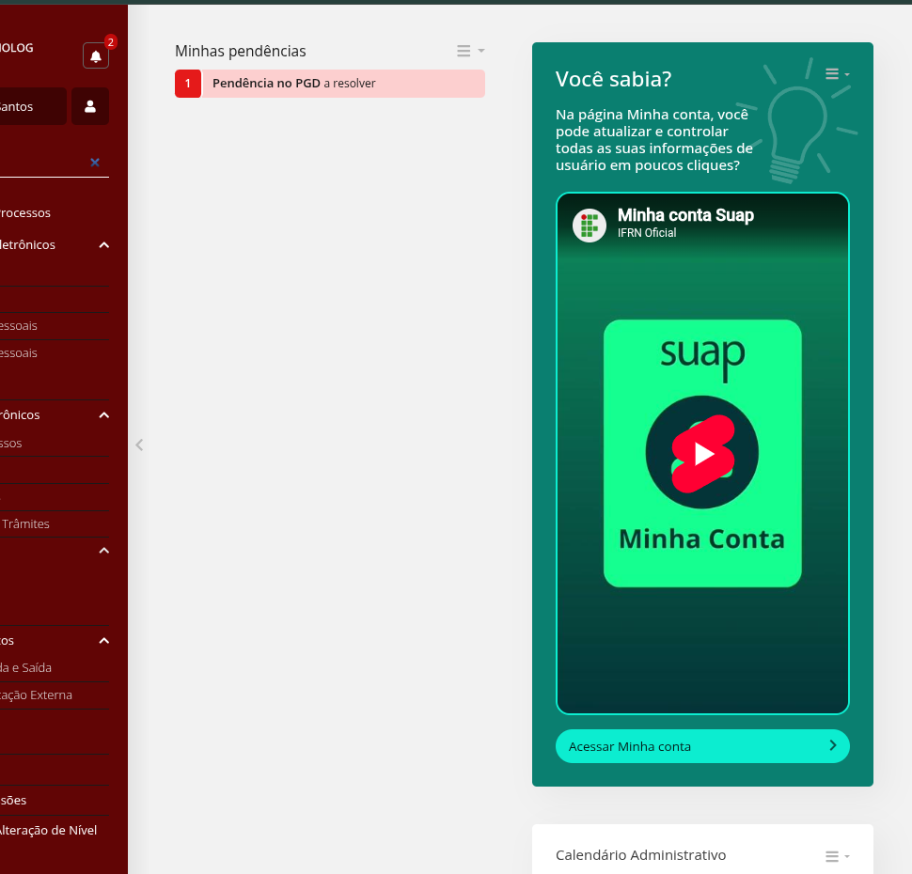The image size is (912, 874).
Task: Click the arrow on Acessar Minha conta
Action: (832, 745)
